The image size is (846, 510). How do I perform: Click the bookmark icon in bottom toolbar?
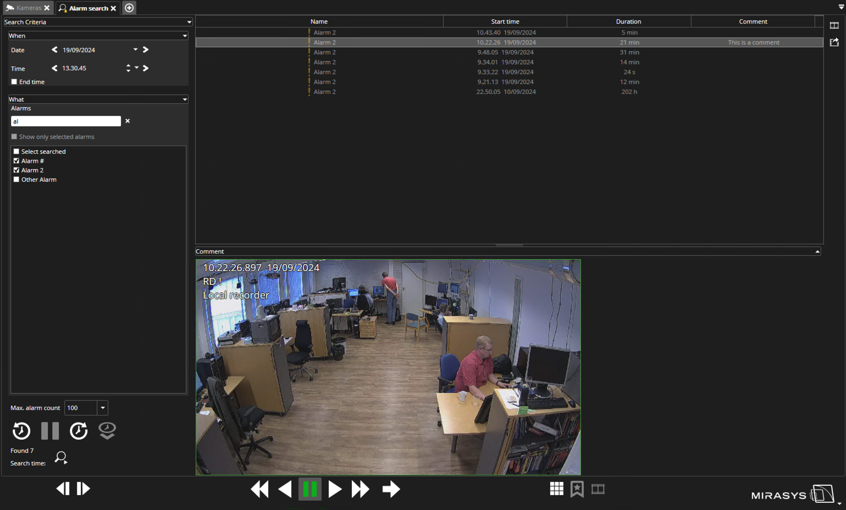pos(577,489)
